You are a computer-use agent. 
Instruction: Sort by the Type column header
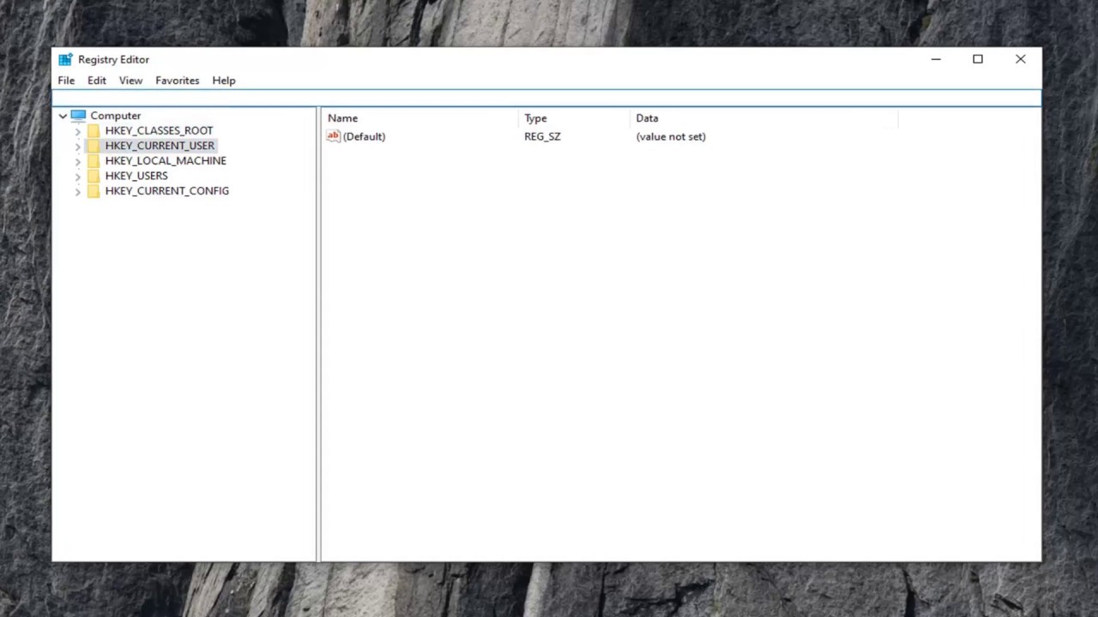click(x=574, y=118)
